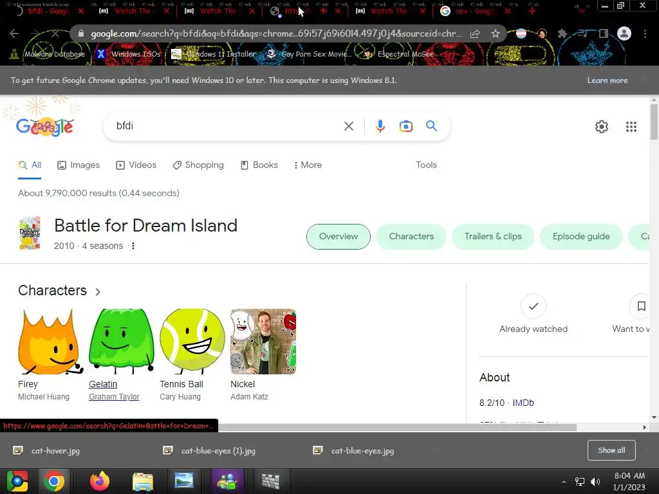Image resolution: width=659 pixels, height=494 pixels.
Task: Open File Explorer from the taskbar
Action: (x=143, y=481)
